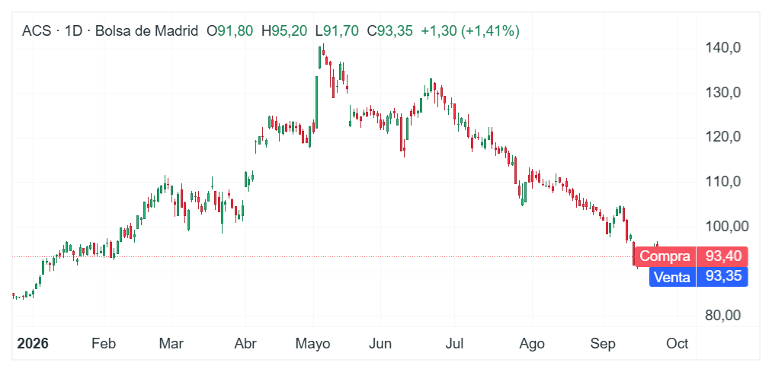Click the Bolsa de Madrid exchange label
Viewport: 772px width, 372px height.
[147, 31]
